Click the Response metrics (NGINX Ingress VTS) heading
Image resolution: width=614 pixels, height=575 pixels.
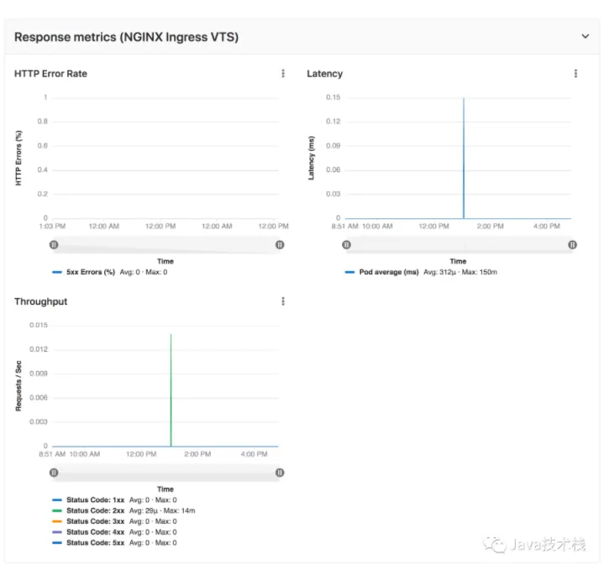tap(126, 37)
